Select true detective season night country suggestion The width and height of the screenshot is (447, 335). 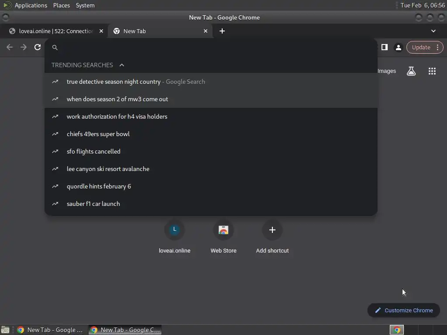click(x=211, y=82)
